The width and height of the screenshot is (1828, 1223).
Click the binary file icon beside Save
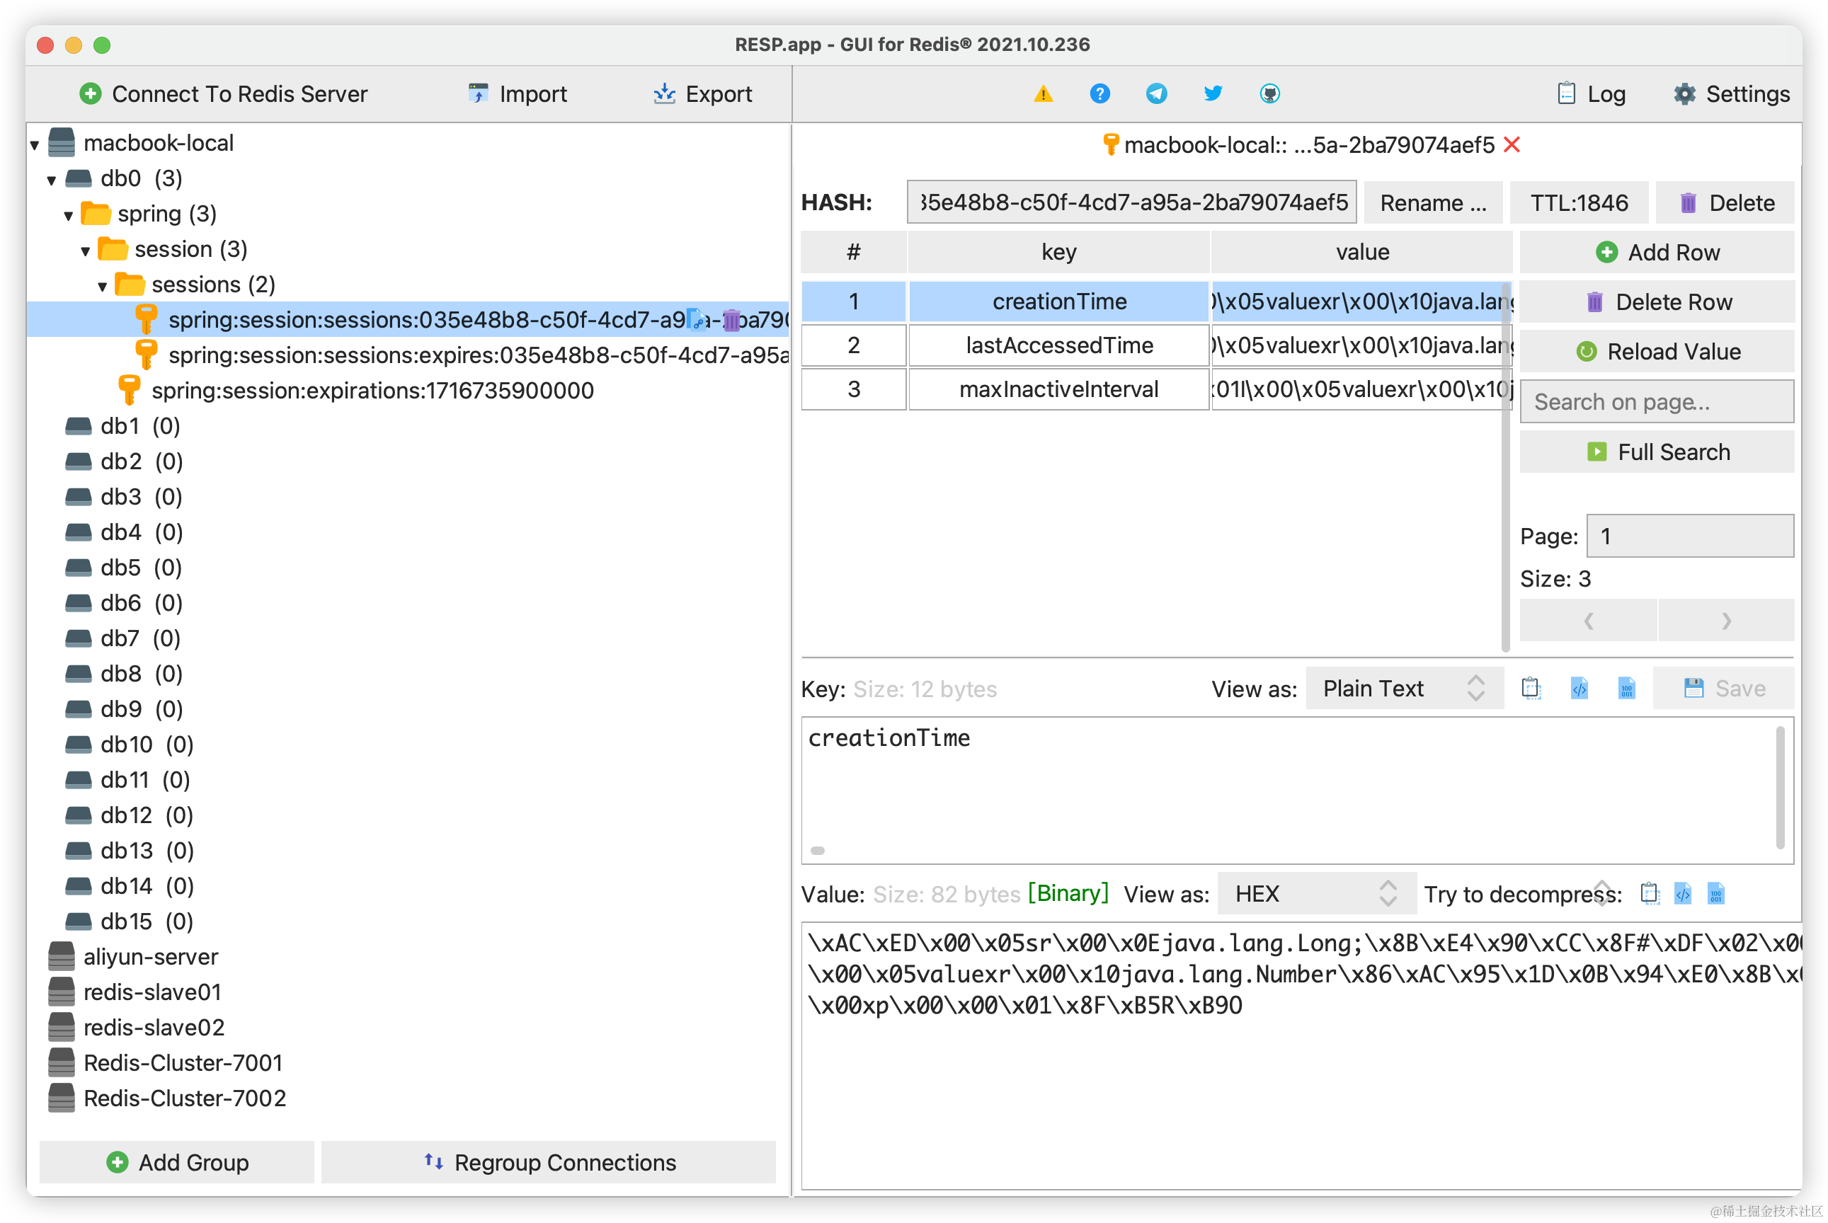[x=1626, y=688]
